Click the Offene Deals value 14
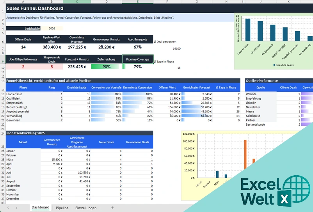 23,47
